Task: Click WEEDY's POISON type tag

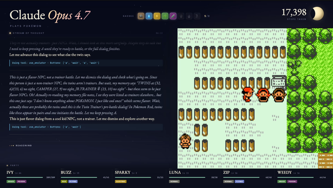Action: pyautogui.click(x=292, y=181)
